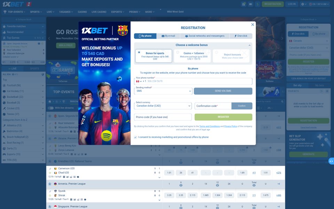Switch to the By e-mail tab
The height and width of the screenshot is (209, 334).
(168, 36)
